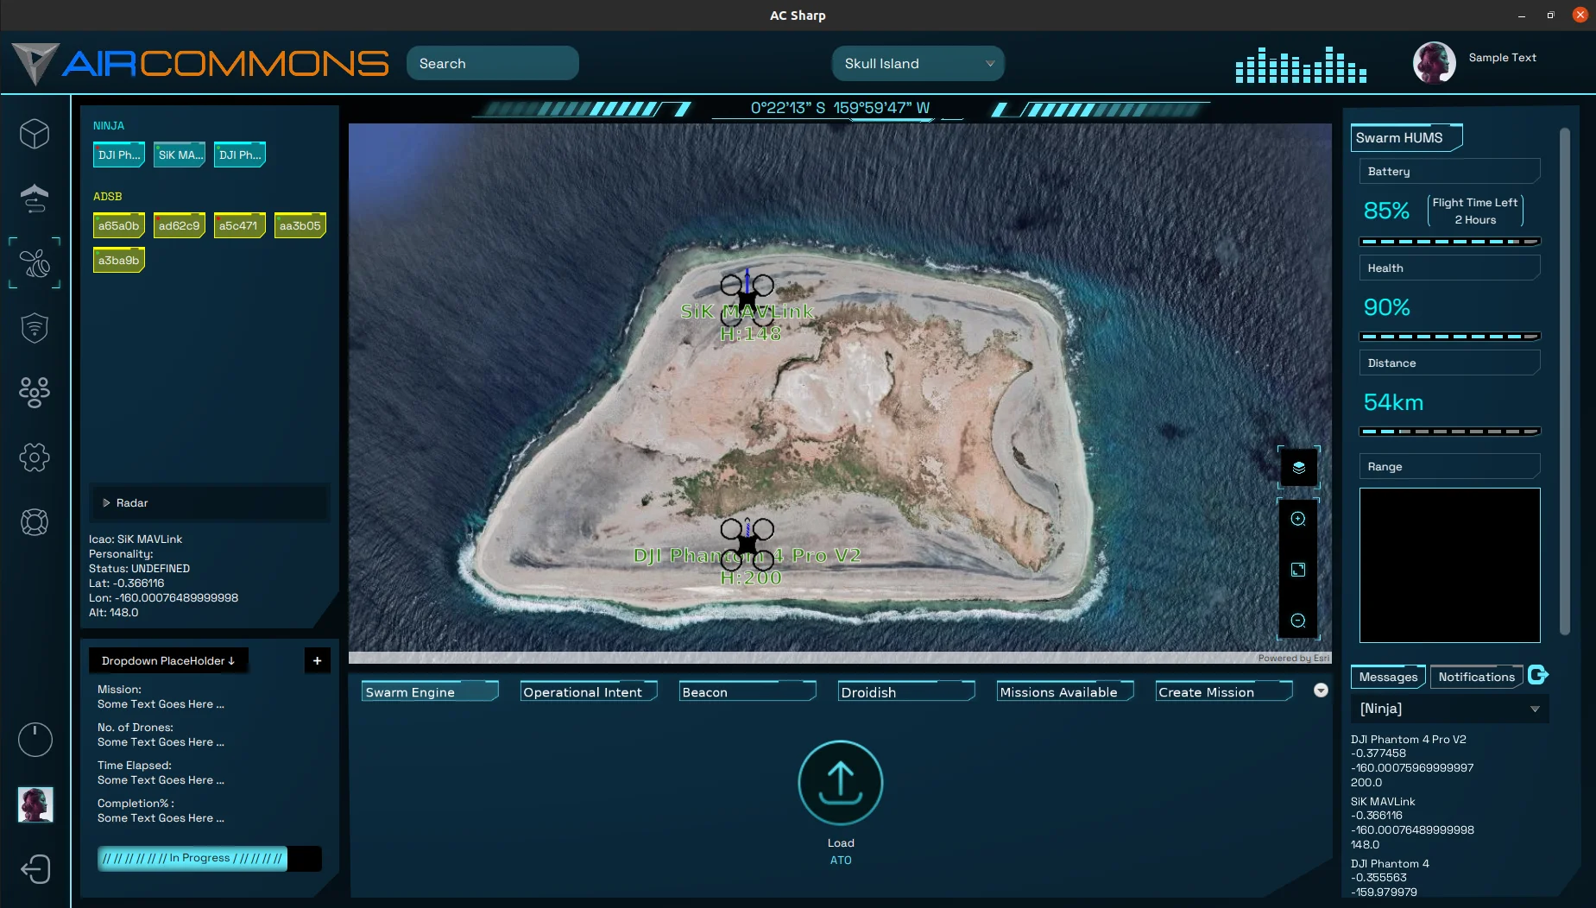Switch to the Operational Intent tab
This screenshot has height=908, width=1596.
589,691
